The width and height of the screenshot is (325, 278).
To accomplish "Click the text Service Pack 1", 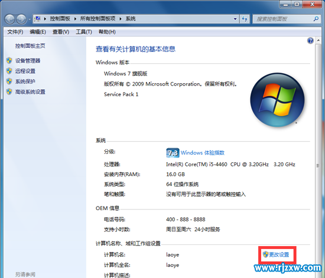I will click(x=121, y=94).
